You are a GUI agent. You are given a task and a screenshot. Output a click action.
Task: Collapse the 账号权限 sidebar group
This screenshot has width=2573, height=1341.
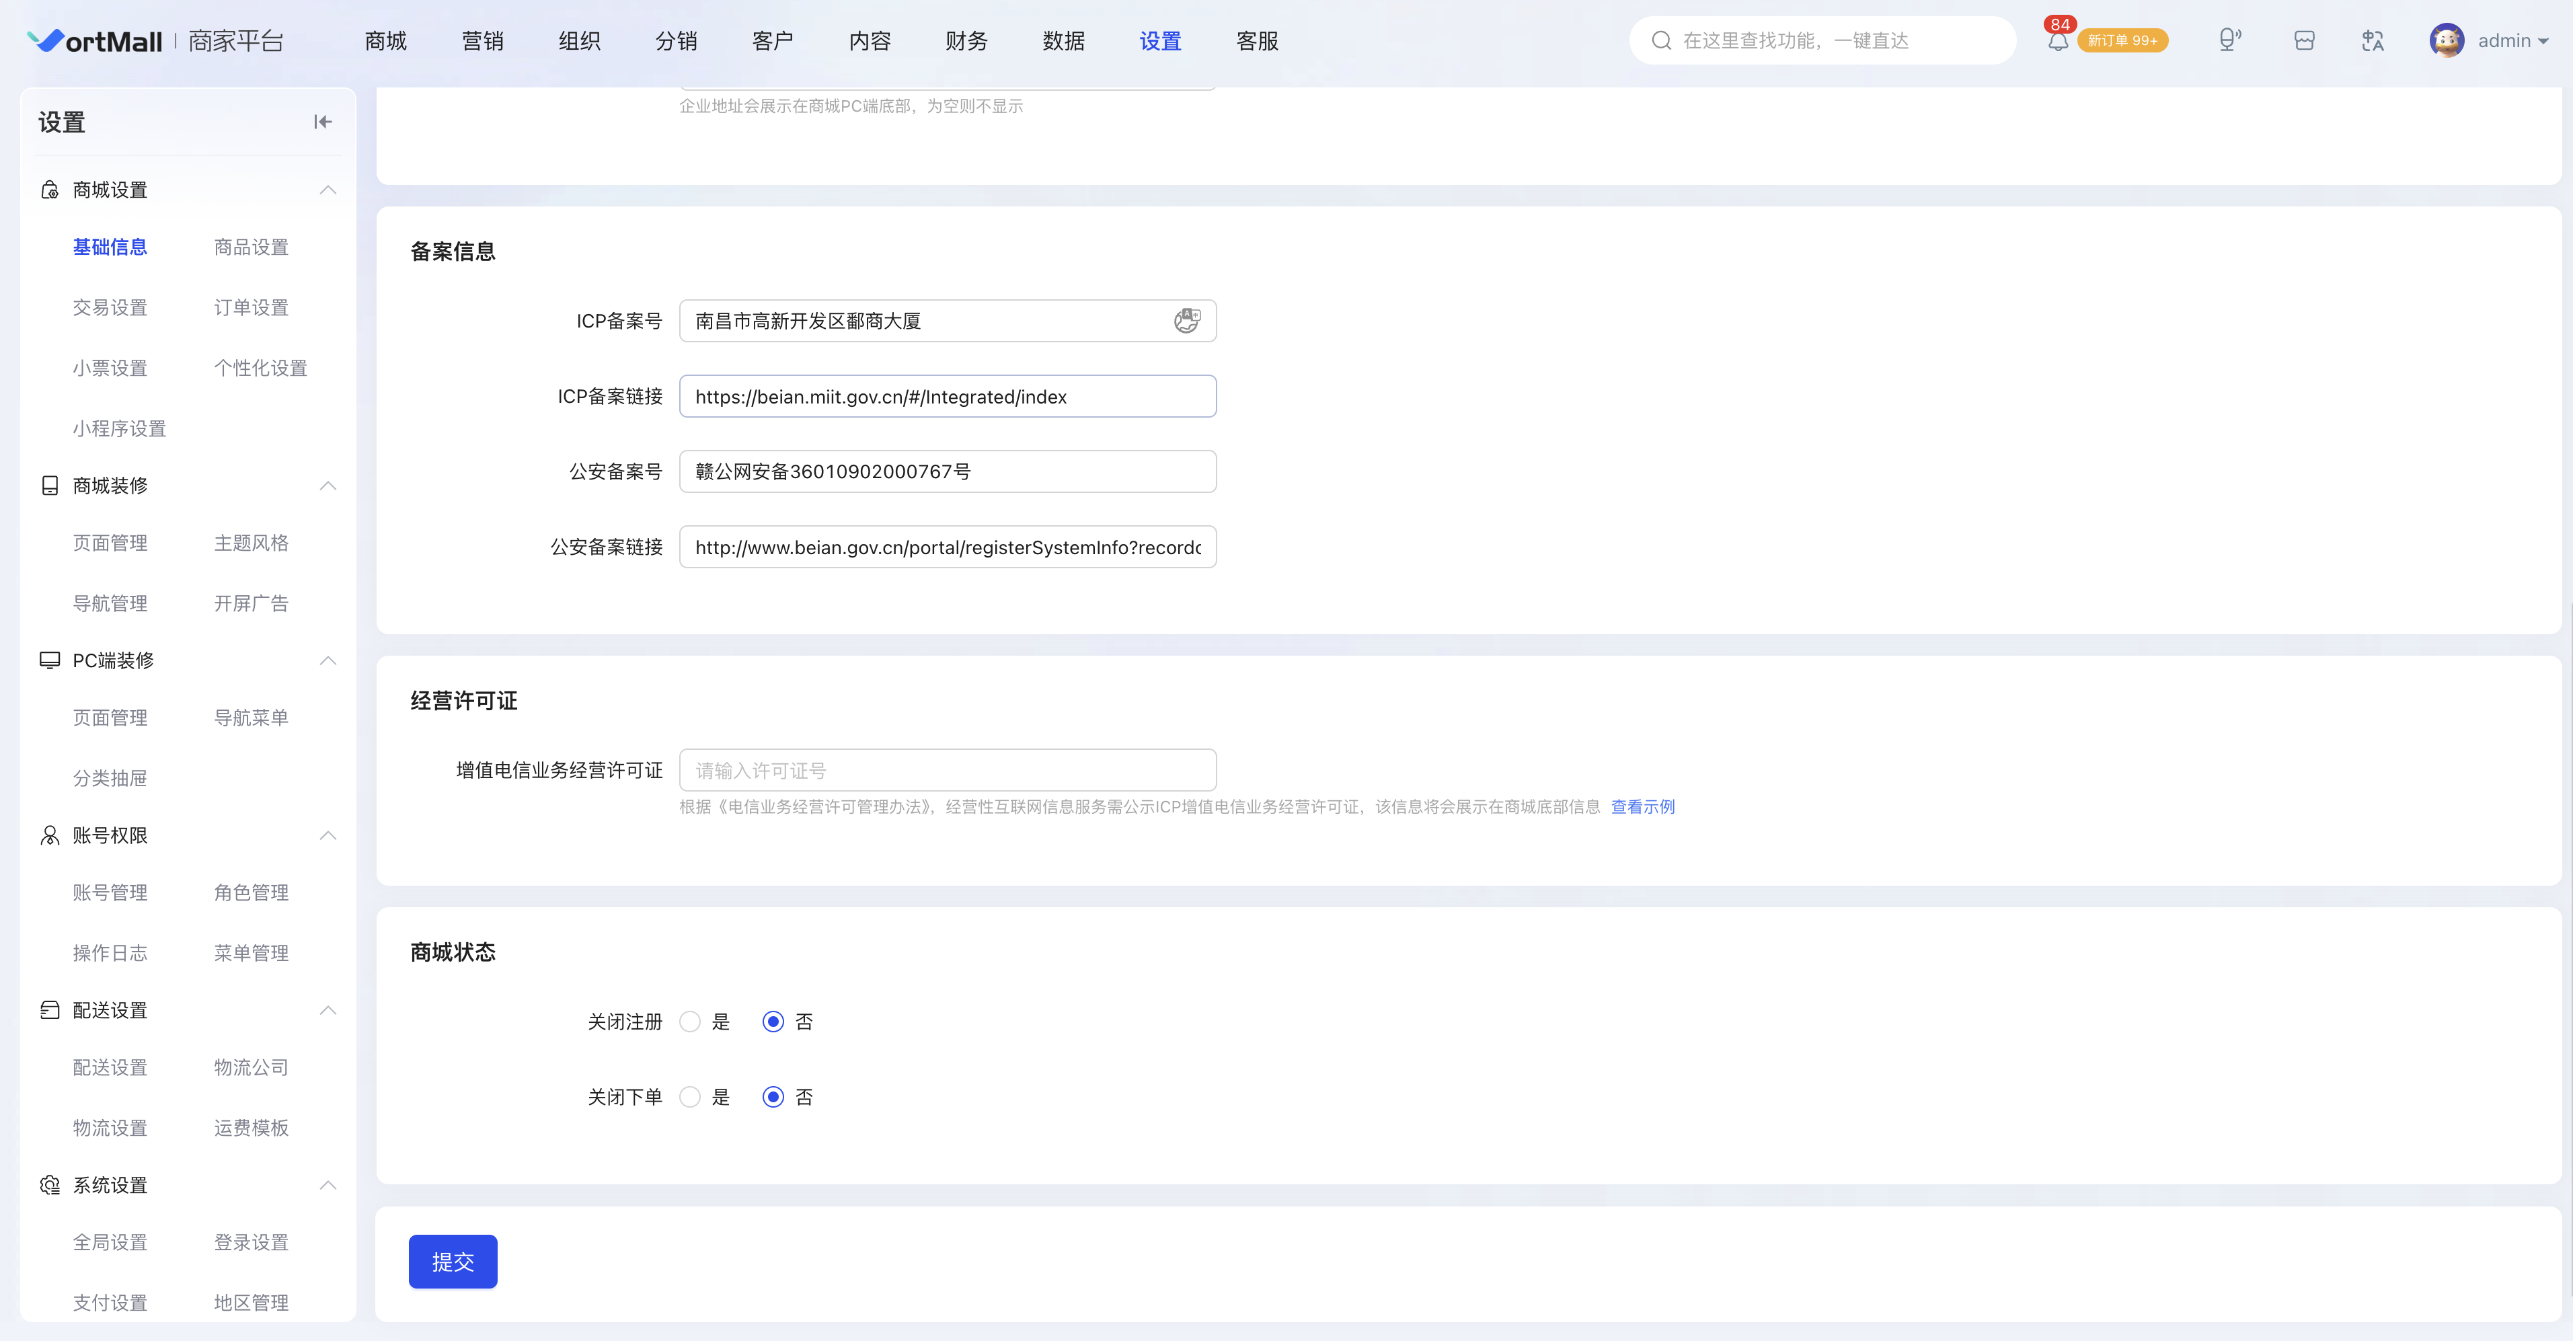[328, 836]
